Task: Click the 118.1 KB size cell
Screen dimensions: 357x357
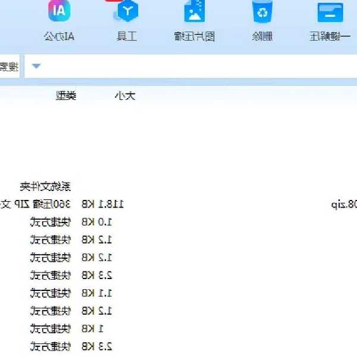Action: 102,205
